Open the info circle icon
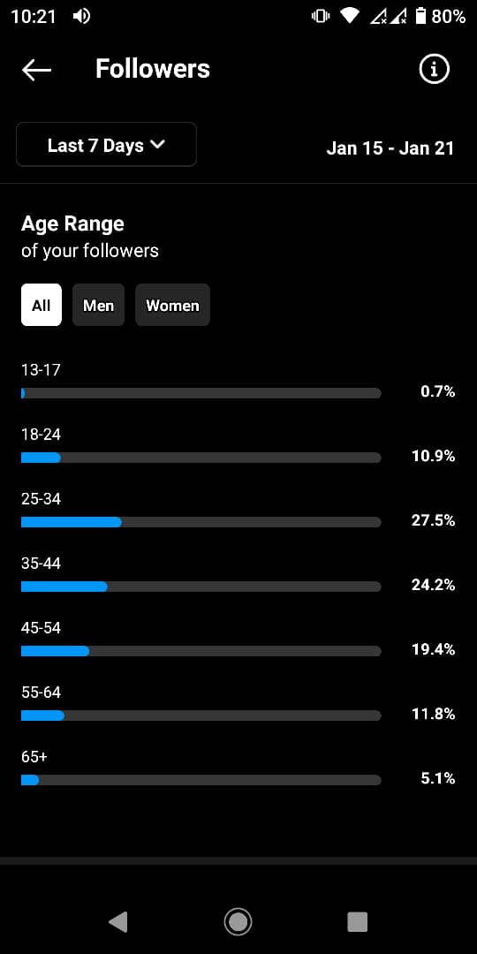This screenshot has width=477, height=954. [435, 70]
